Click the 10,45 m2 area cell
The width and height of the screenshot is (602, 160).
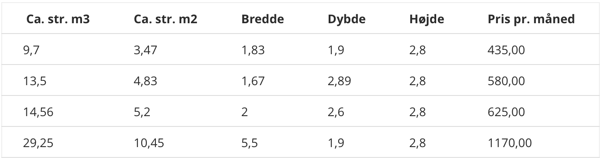pyautogui.click(x=149, y=143)
